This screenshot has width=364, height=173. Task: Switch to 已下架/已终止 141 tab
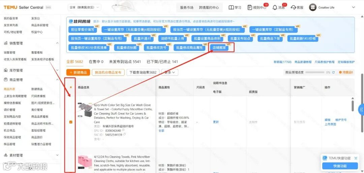(162, 62)
